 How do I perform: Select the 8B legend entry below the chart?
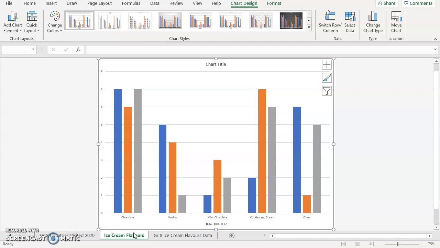[217, 224]
